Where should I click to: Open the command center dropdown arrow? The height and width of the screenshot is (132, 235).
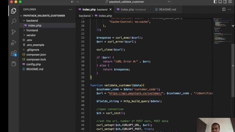(169, 1)
